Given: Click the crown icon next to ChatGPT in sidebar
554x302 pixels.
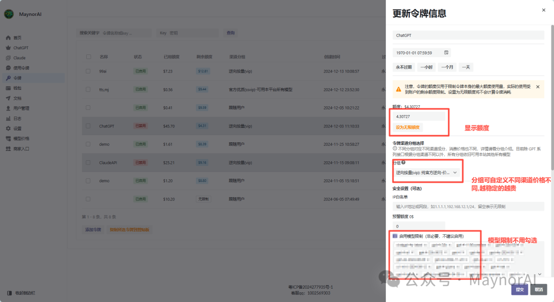Looking at the screenshot, I should [8, 48].
